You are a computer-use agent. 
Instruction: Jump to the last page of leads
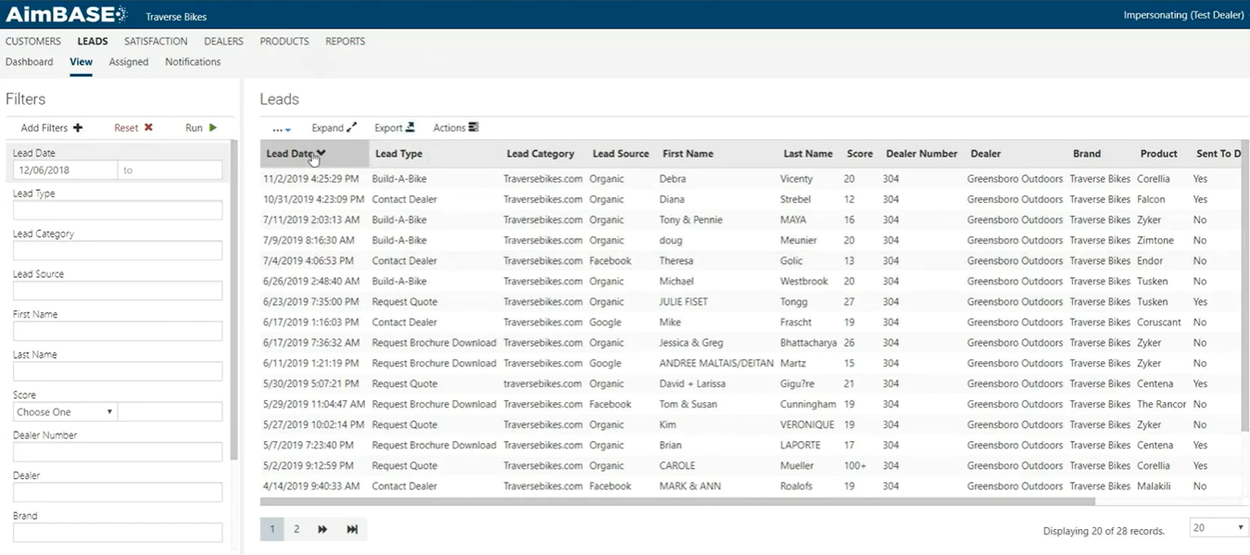tap(352, 528)
